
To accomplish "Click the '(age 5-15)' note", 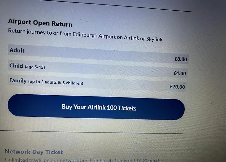I will click(35, 67).
